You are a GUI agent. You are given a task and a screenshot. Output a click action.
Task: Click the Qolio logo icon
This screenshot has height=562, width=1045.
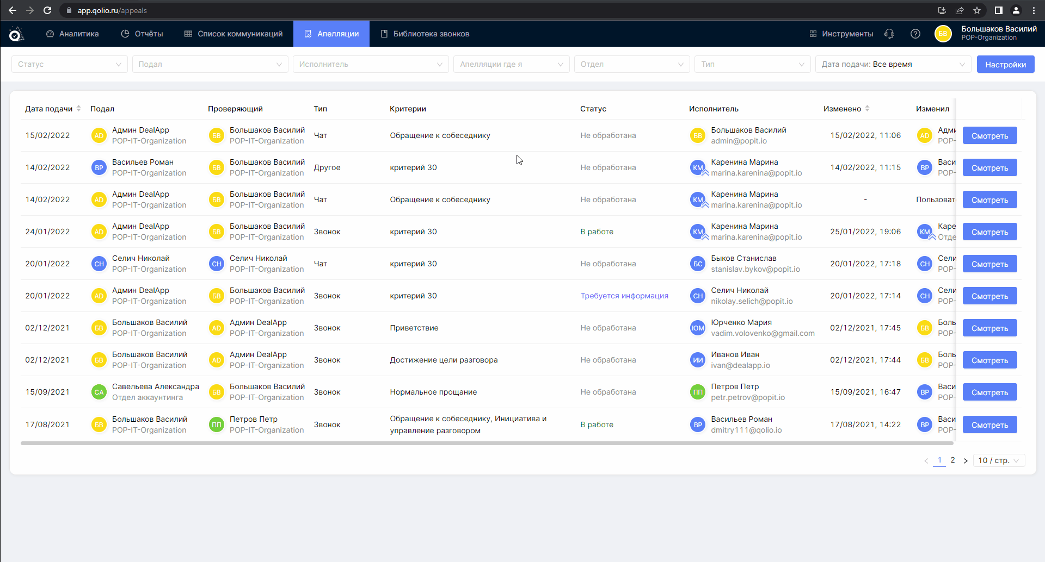point(16,34)
